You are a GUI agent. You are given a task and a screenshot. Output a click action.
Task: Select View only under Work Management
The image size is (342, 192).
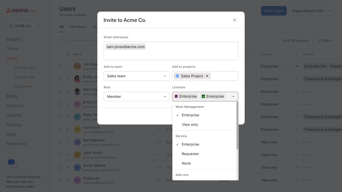(204, 124)
